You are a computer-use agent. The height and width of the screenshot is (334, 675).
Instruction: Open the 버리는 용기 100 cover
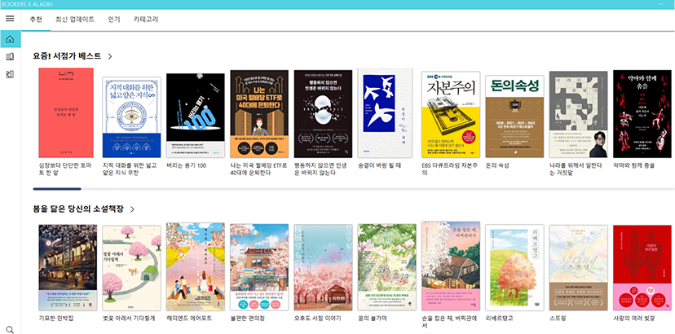(x=196, y=116)
